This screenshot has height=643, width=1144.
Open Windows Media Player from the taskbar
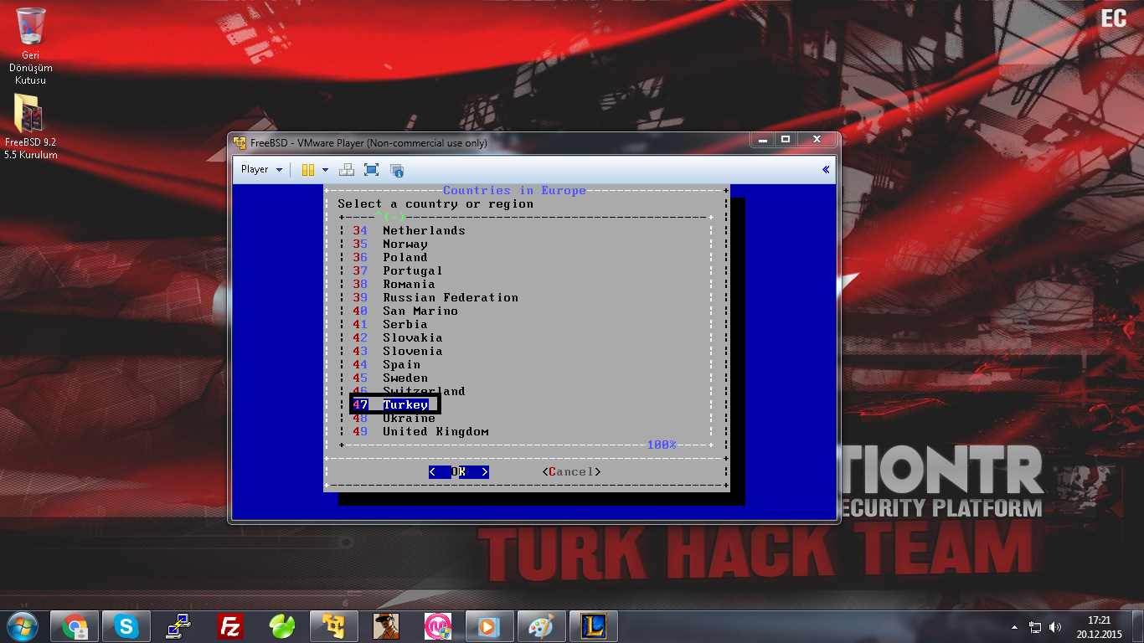[489, 625]
